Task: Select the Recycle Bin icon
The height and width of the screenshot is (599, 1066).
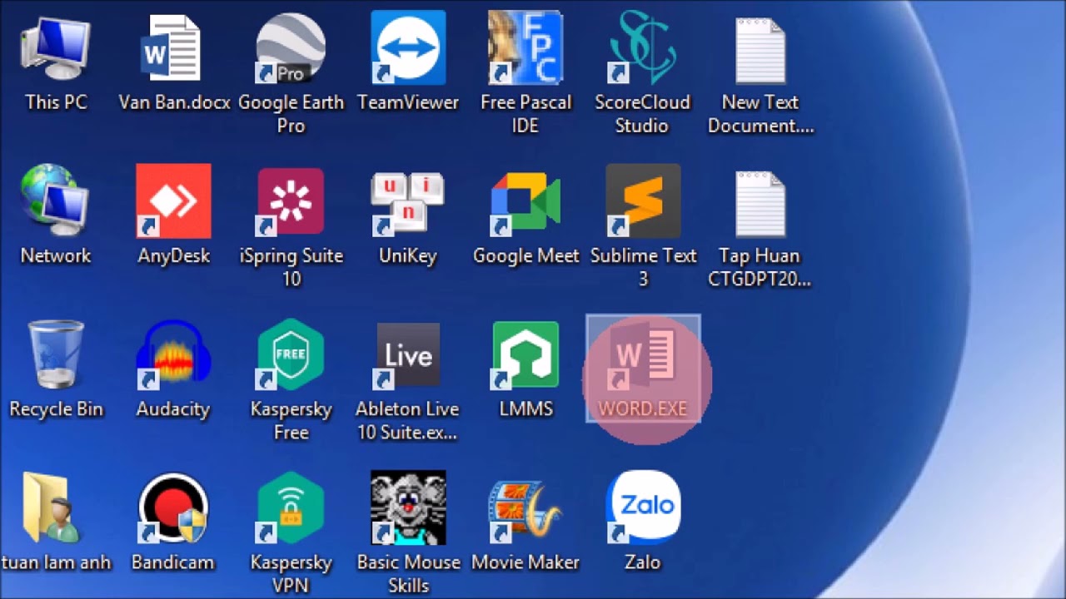Action: pyautogui.click(x=56, y=369)
